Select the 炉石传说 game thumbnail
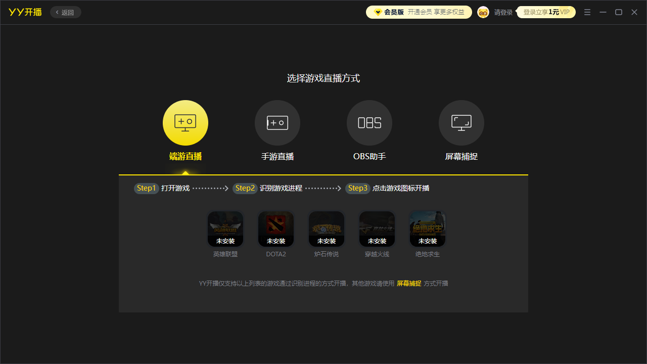The width and height of the screenshot is (647, 364). (x=327, y=229)
